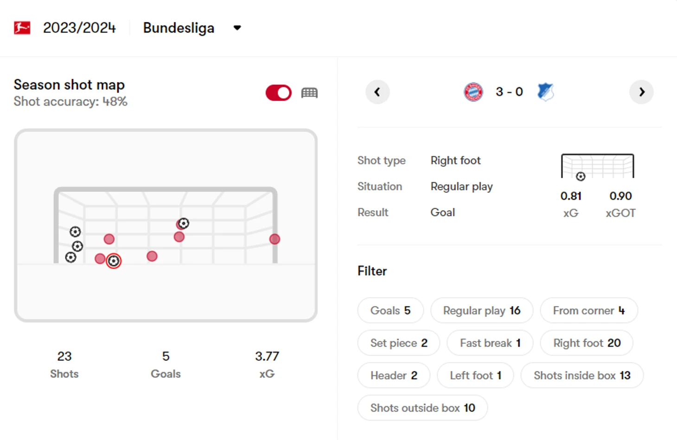This screenshot has width=677, height=440.
Task: Select the Regular play 16 filter
Action: tap(481, 311)
